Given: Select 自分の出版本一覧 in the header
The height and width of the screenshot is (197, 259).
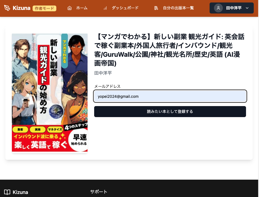Looking at the screenshot, I should point(178,8).
